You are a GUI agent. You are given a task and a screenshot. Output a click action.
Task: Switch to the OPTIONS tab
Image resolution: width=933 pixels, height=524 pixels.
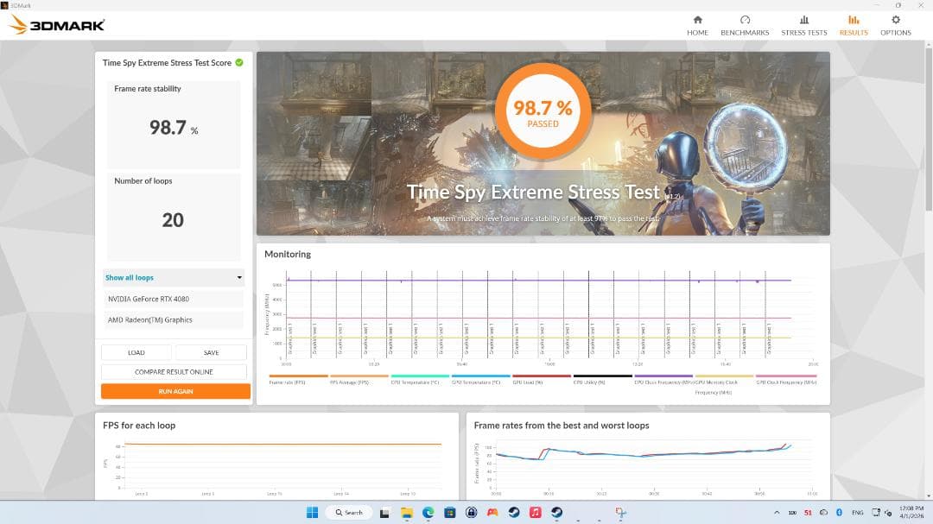(x=896, y=26)
